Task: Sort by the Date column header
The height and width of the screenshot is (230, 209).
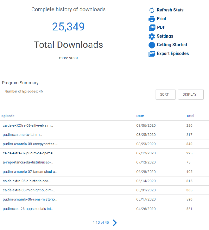Action: 140,116
